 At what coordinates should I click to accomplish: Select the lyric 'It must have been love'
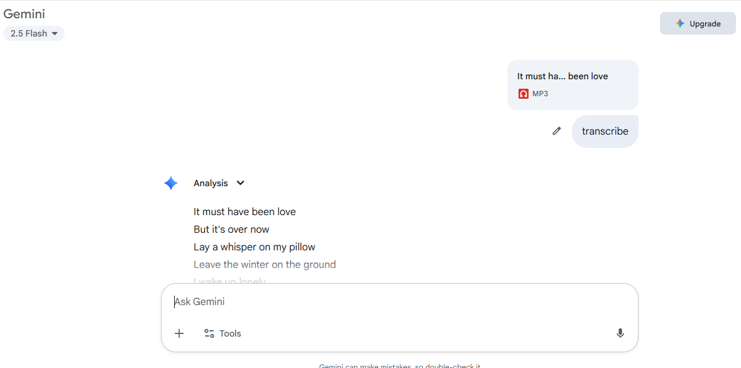click(244, 211)
